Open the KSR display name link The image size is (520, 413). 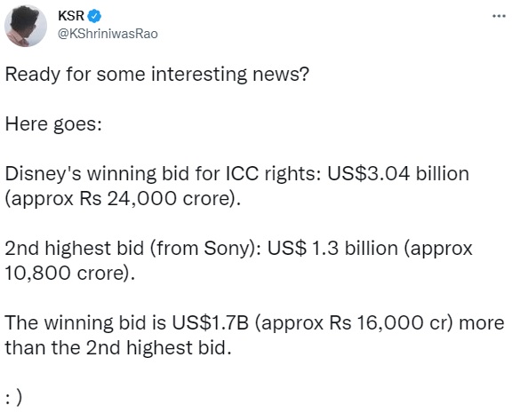(71, 16)
